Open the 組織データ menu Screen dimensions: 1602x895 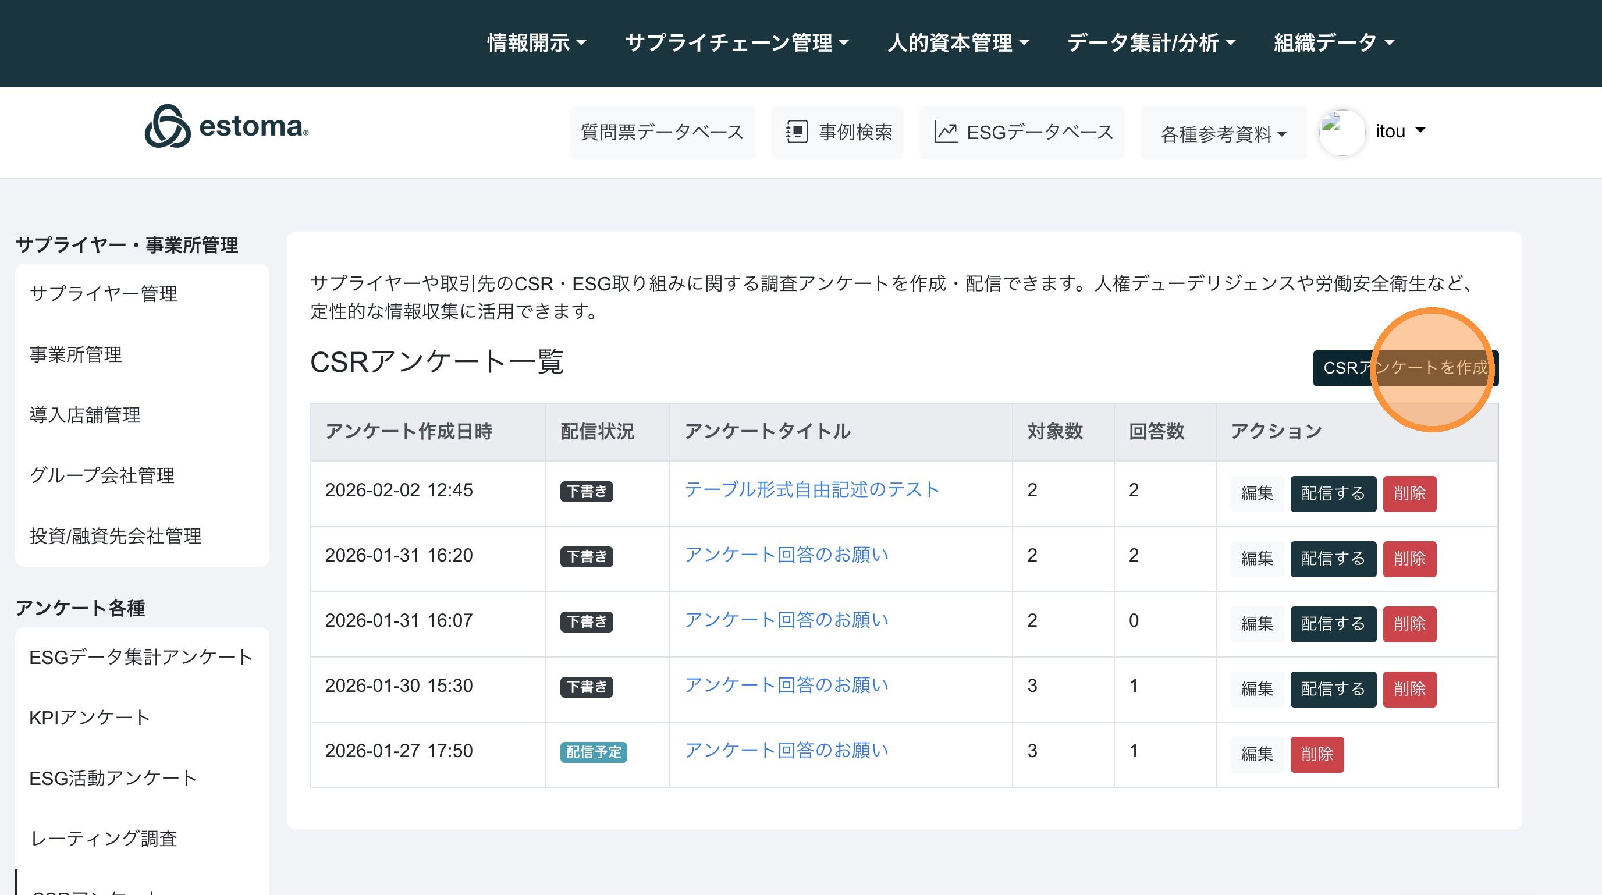click(1334, 43)
